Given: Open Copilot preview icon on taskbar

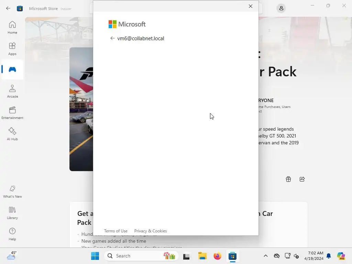Looking at the screenshot, I should pyautogui.click(x=341, y=256).
